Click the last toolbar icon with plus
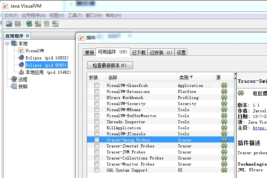Screen dimensions: 267x178 click(55, 23)
